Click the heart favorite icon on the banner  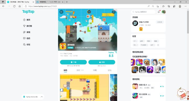pyautogui.click(x=114, y=46)
